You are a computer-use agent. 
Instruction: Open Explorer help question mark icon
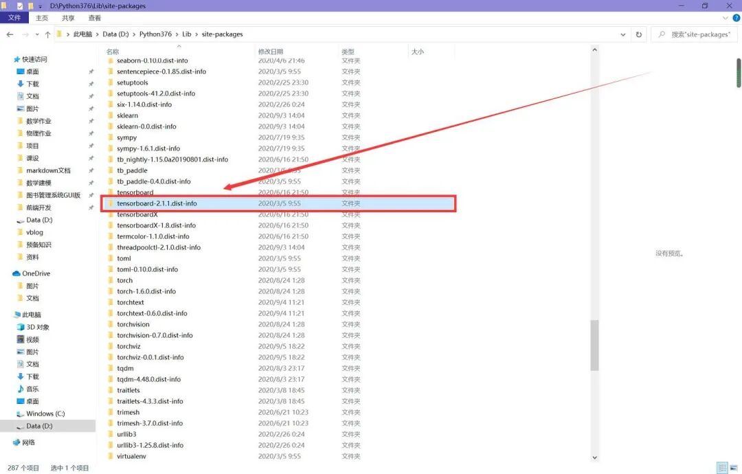737,18
